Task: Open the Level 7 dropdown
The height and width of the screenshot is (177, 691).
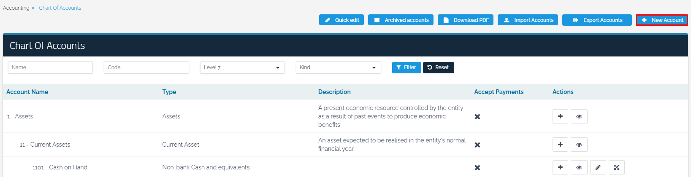Action: pyautogui.click(x=242, y=67)
